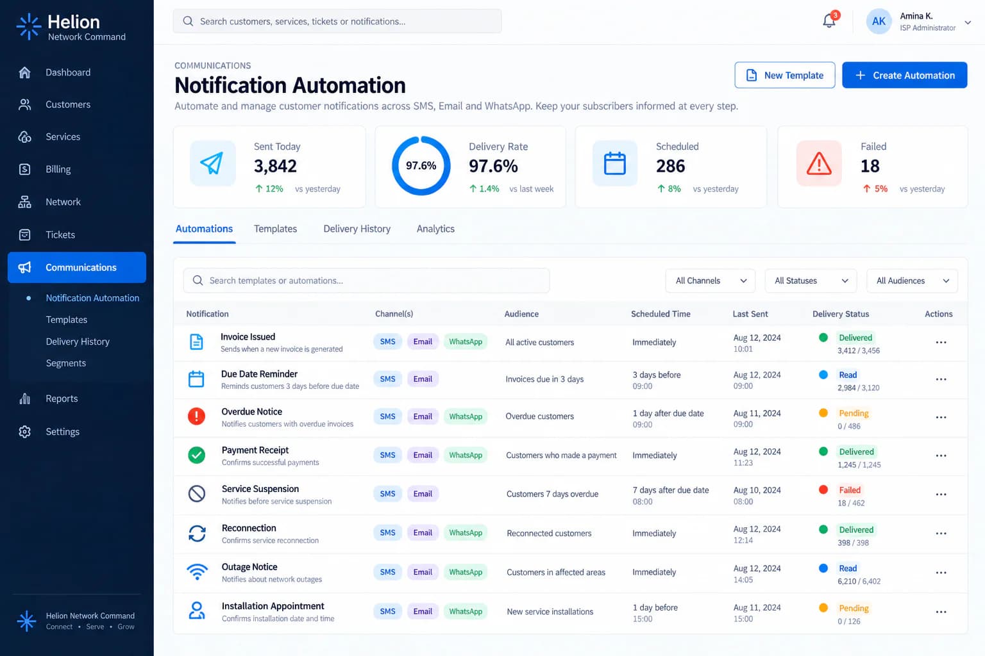The height and width of the screenshot is (656, 985).
Task: Click the Dashboard home icon
Action: pos(25,72)
